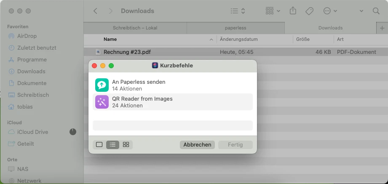Add a new Finder tab with plus button
The width and height of the screenshot is (388, 184).
tap(382, 28)
